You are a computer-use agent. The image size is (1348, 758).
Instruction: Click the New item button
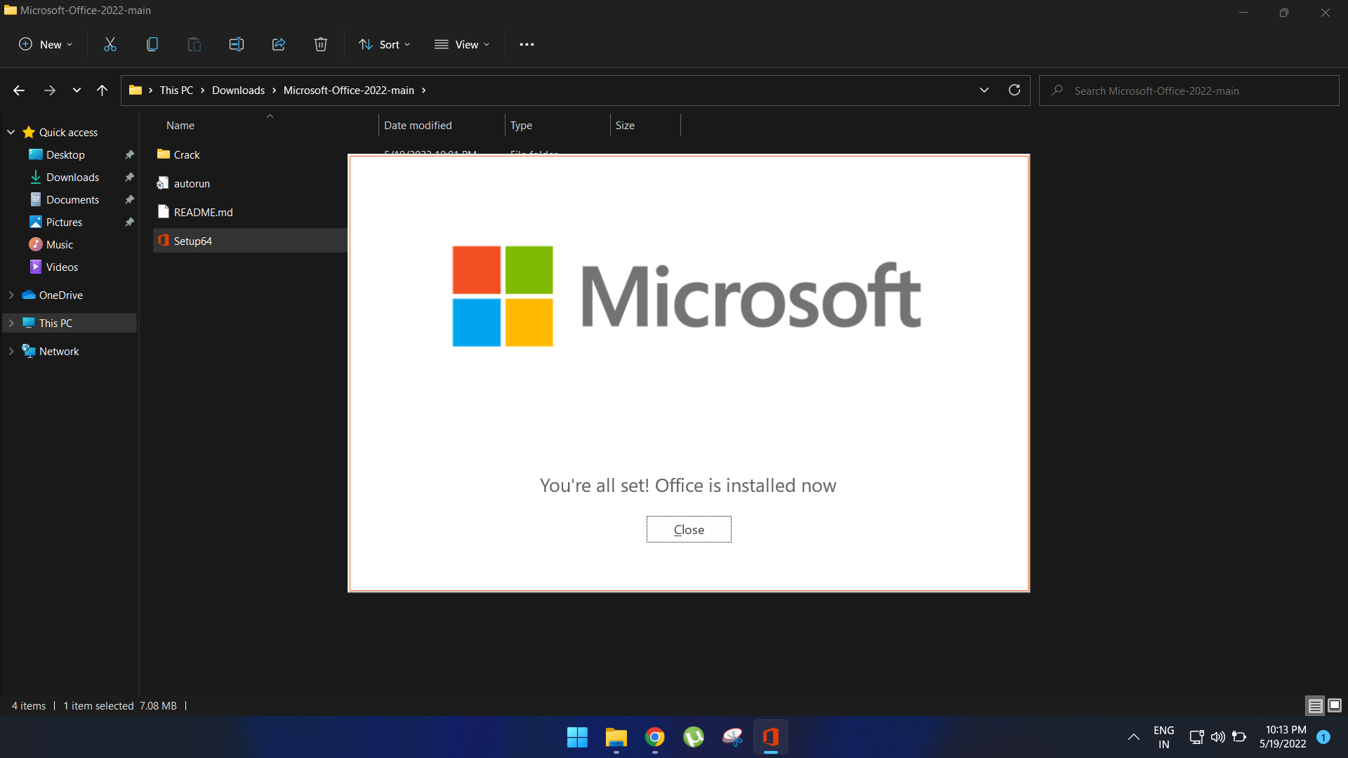pos(46,44)
